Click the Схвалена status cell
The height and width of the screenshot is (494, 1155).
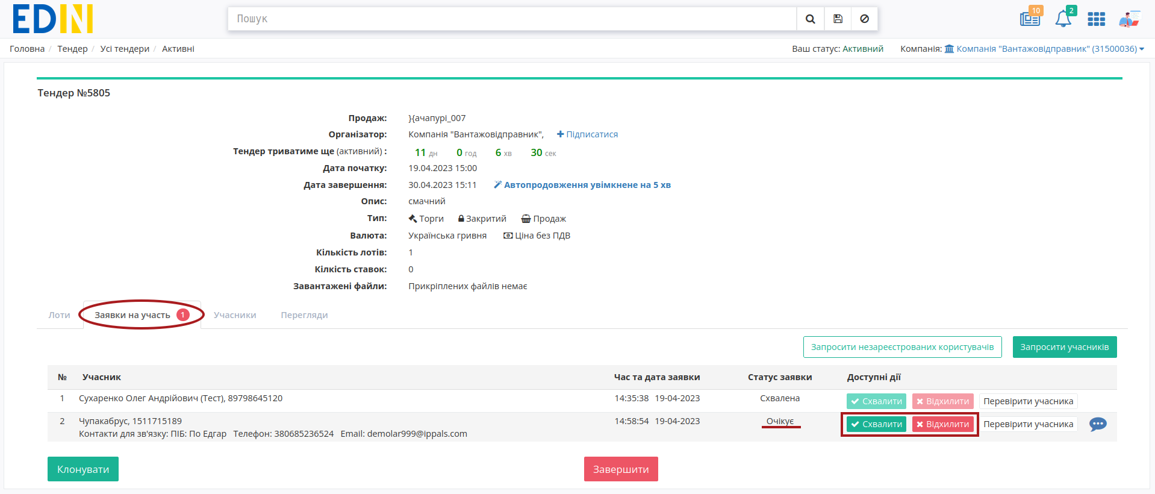point(780,398)
